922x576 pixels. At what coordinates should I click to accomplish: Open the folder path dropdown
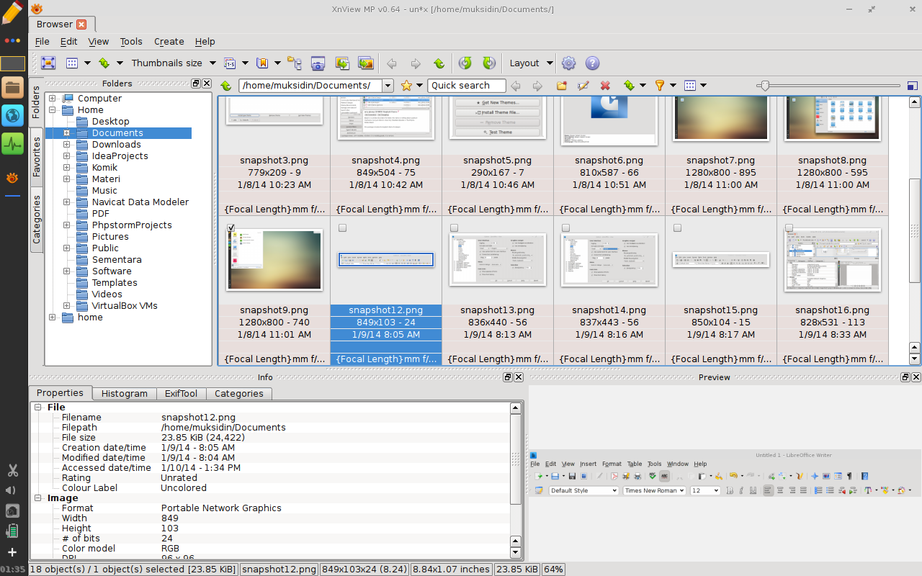(x=388, y=85)
